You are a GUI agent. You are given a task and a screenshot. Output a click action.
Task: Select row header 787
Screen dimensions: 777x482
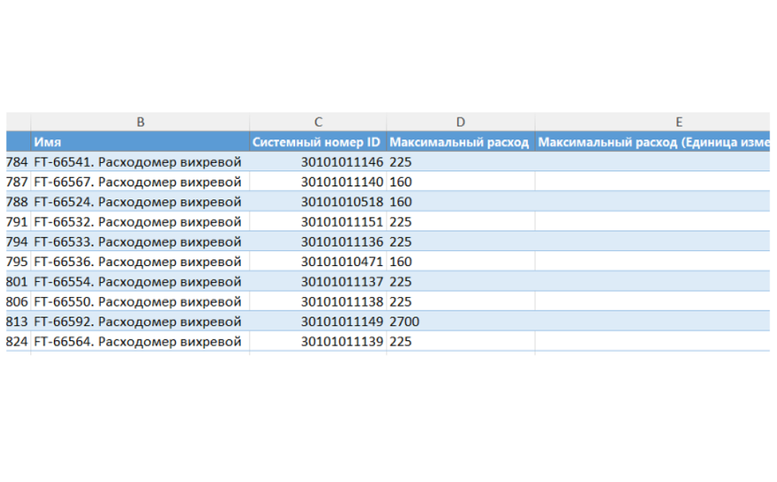click(18, 182)
